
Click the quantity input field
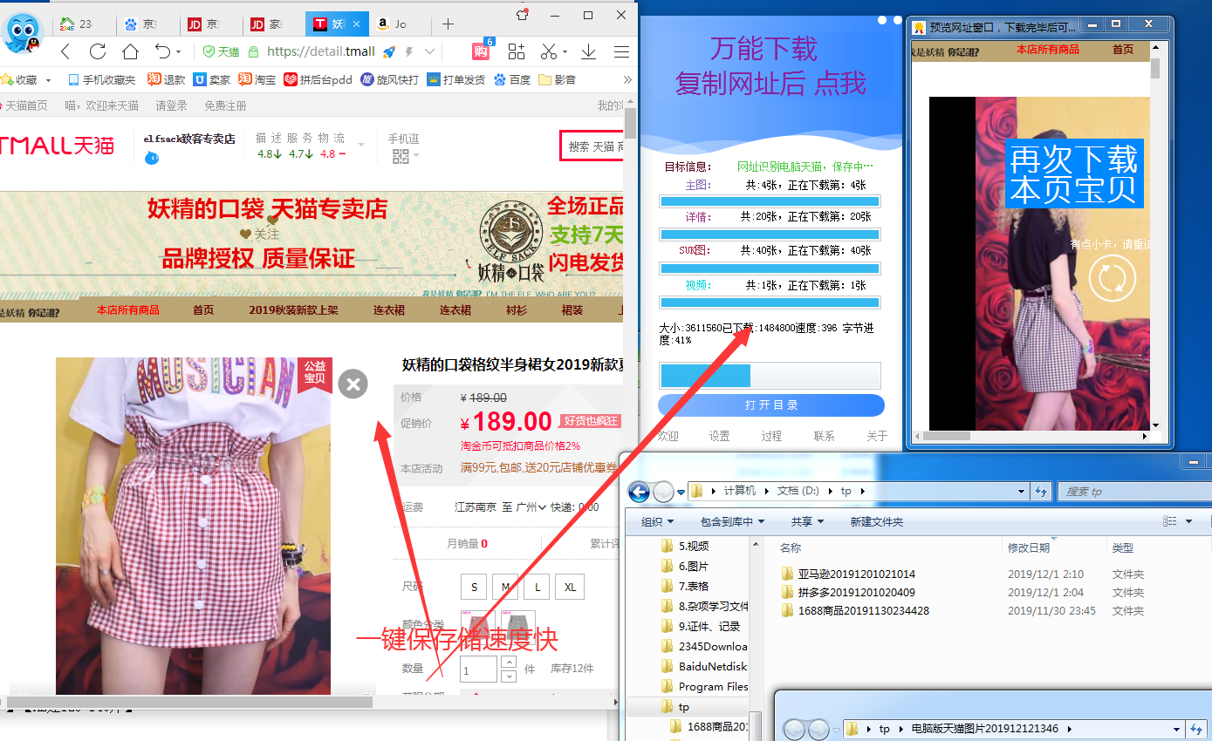(479, 670)
